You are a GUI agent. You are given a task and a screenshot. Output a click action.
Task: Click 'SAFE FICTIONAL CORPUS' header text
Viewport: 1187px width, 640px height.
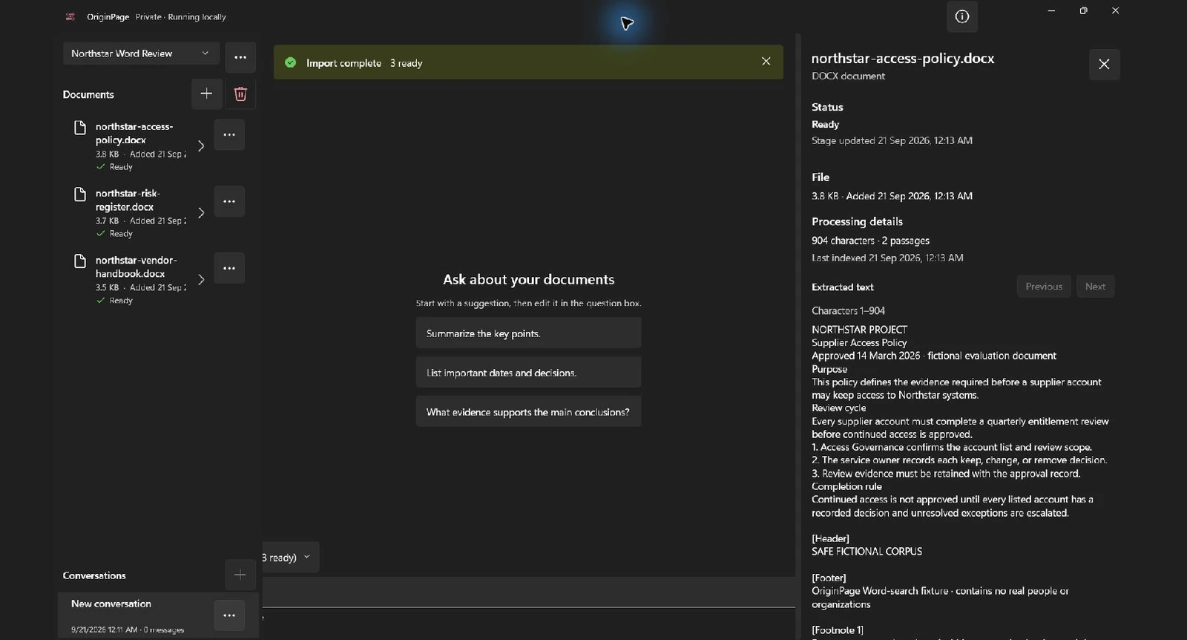coord(867,552)
